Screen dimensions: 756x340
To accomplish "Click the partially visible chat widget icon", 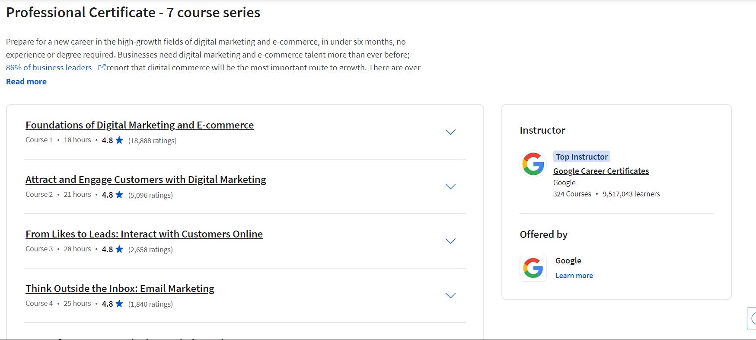I will point(752,319).
